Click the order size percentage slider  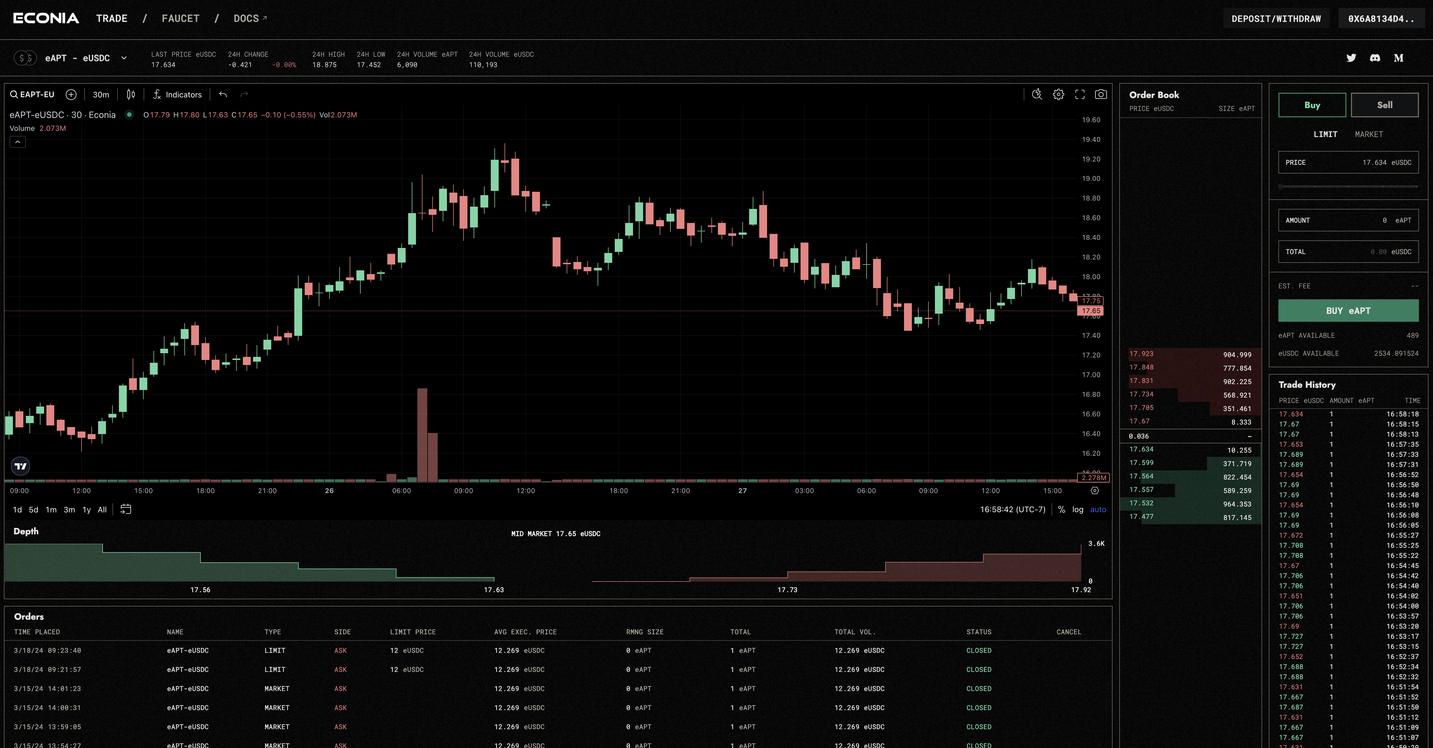1348,187
